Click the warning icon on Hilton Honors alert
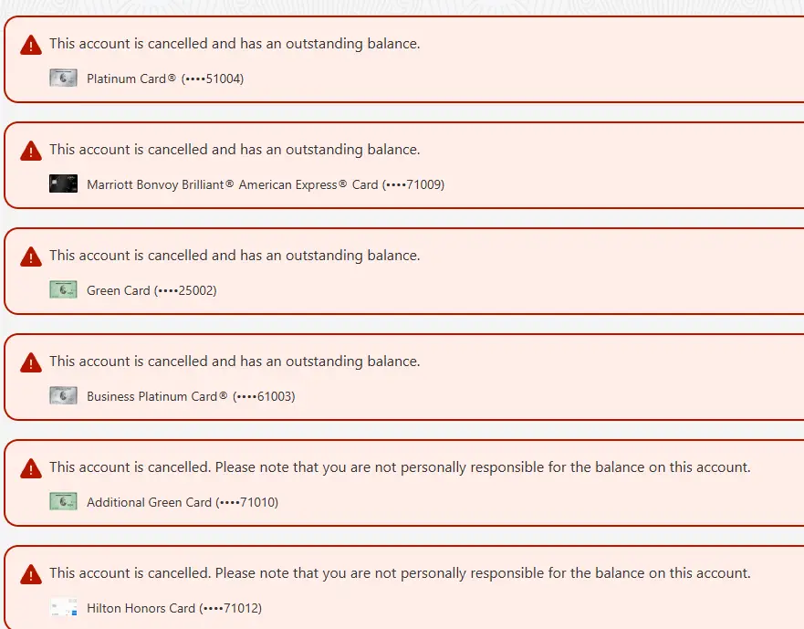 click(x=31, y=574)
